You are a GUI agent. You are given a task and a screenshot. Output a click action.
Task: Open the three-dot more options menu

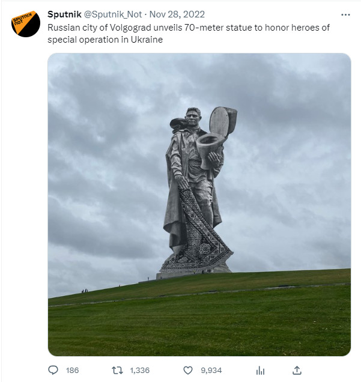point(345,15)
